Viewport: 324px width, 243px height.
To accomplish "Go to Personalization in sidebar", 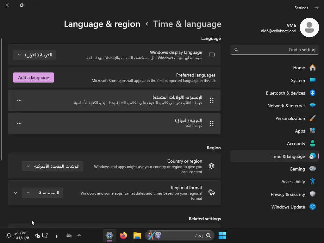I will (275, 118).
